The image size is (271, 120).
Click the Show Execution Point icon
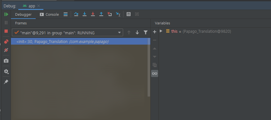pos(66,14)
